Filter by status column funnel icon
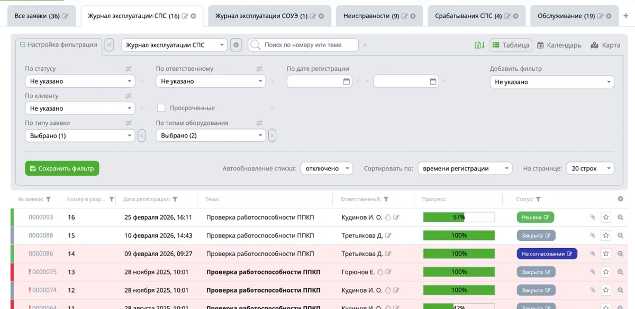Image resolution: width=635 pixels, height=309 pixels. coord(538,199)
